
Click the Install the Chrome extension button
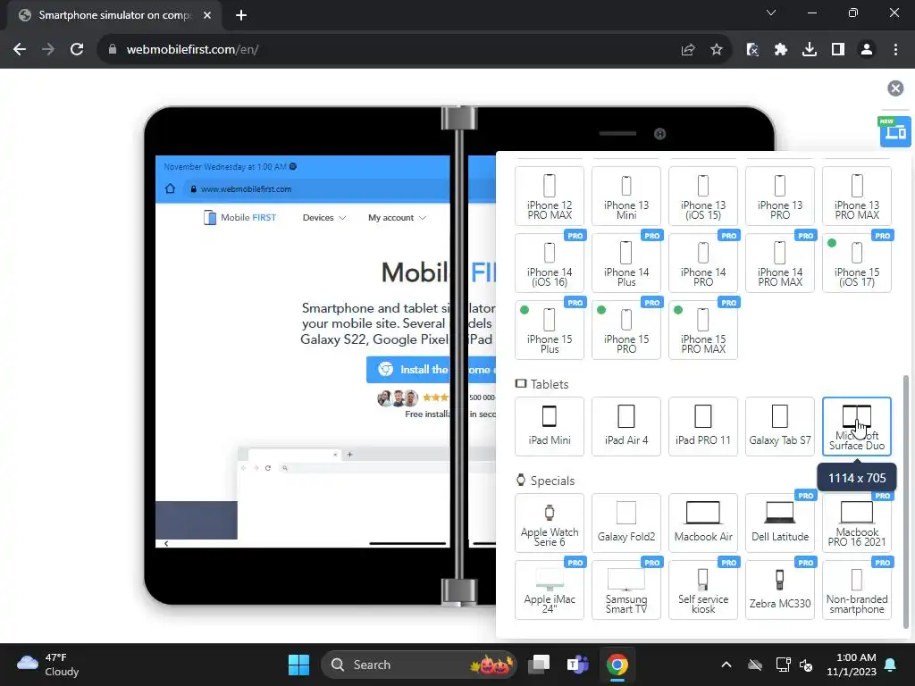tap(431, 369)
